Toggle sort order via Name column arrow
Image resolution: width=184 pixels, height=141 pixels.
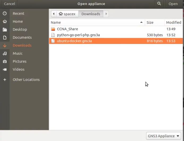pyautogui.click(x=142, y=22)
